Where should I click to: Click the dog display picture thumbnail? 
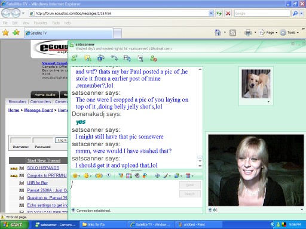point(256,83)
